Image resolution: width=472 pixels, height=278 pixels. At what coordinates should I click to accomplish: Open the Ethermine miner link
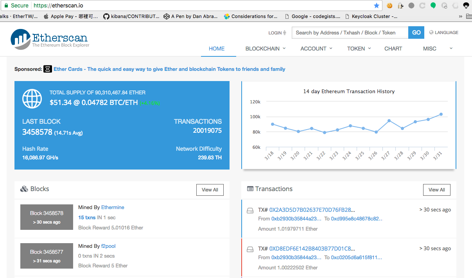[x=113, y=207]
